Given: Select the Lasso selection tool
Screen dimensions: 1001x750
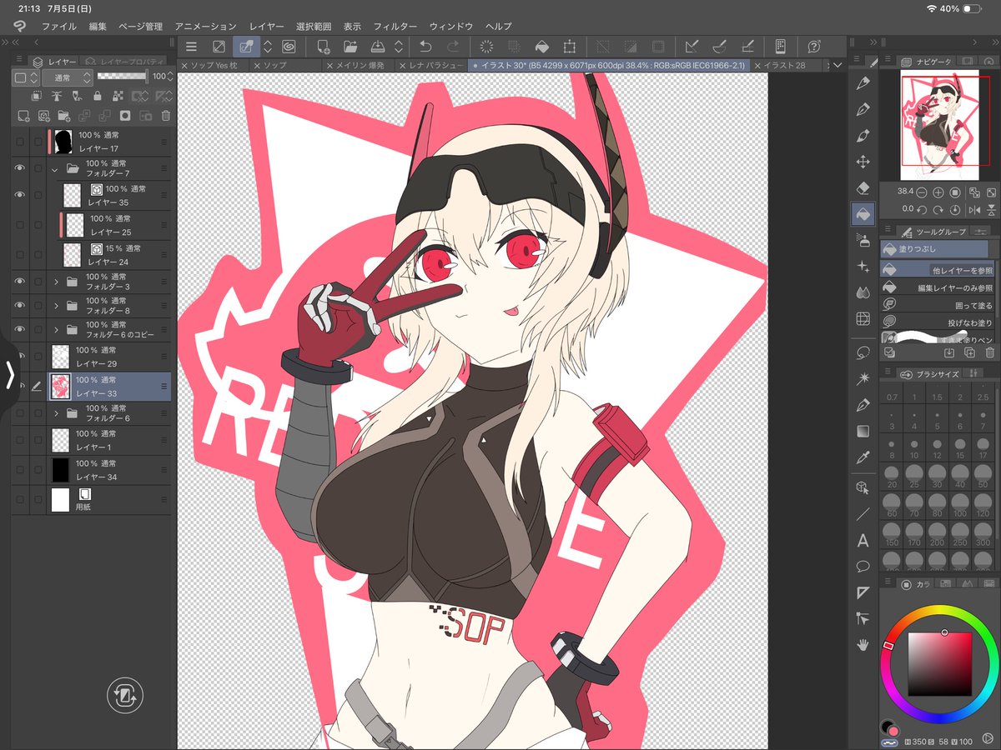Looking at the screenshot, I should [x=863, y=352].
